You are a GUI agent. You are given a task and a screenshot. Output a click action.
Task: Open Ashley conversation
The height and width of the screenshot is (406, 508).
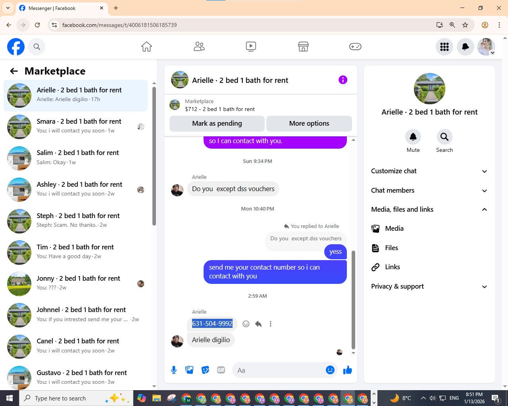point(75,190)
